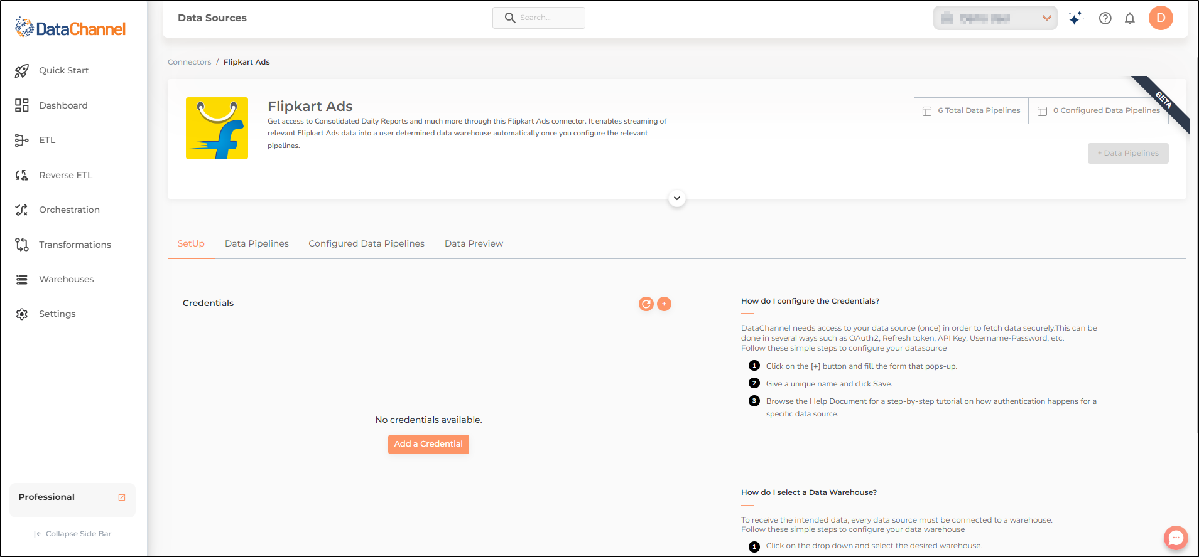Open the help question mark icon
The width and height of the screenshot is (1199, 557).
pyautogui.click(x=1105, y=18)
